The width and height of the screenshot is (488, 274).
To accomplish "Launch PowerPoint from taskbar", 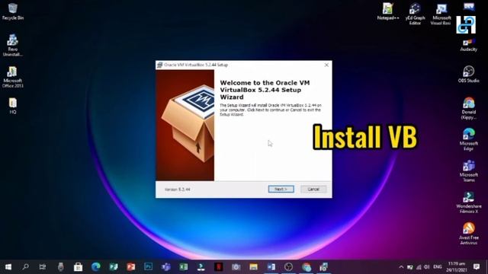I will (x=131, y=267).
